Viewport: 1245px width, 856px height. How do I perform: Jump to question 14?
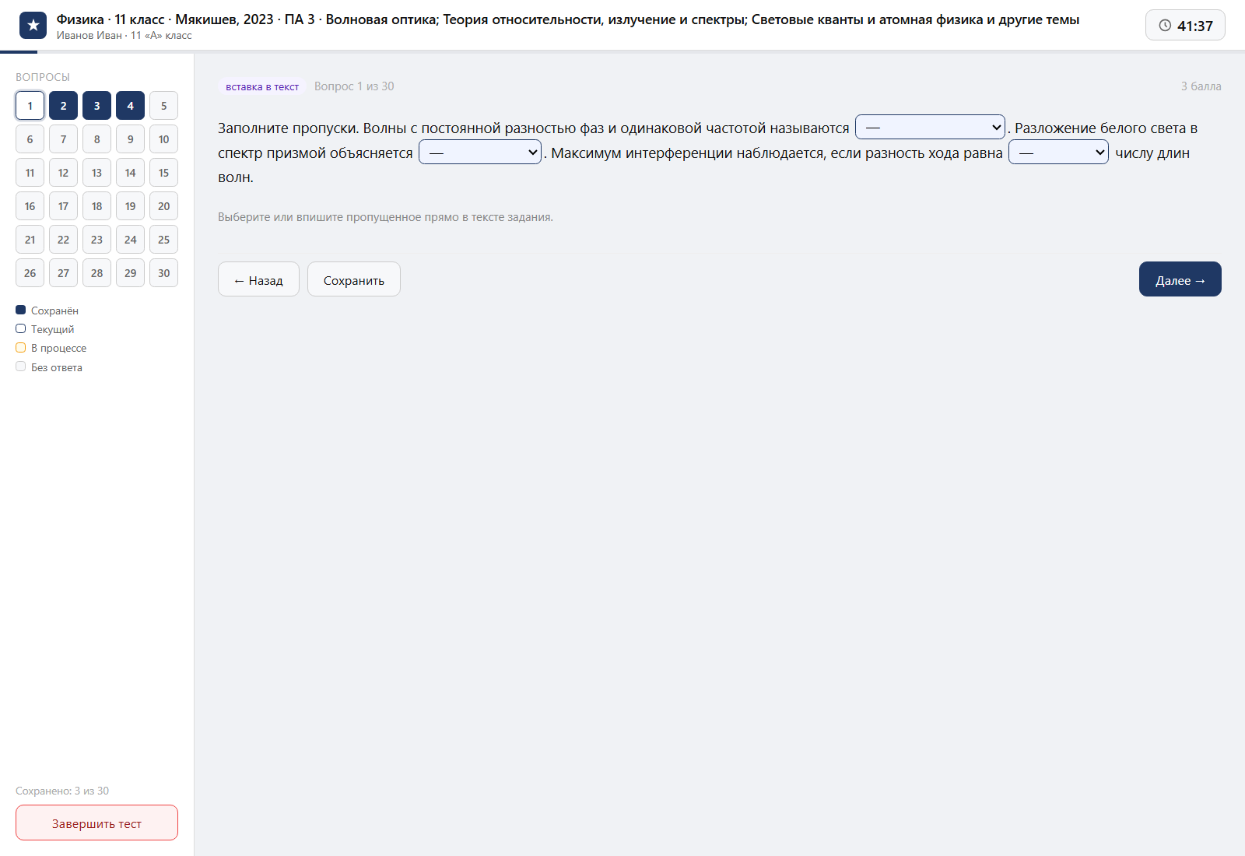(130, 173)
